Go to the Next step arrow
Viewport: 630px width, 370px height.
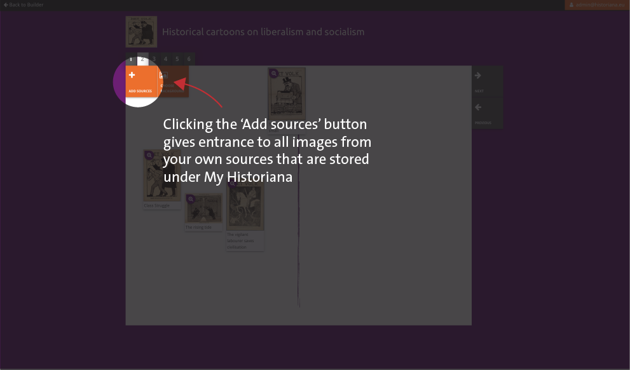point(486,81)
